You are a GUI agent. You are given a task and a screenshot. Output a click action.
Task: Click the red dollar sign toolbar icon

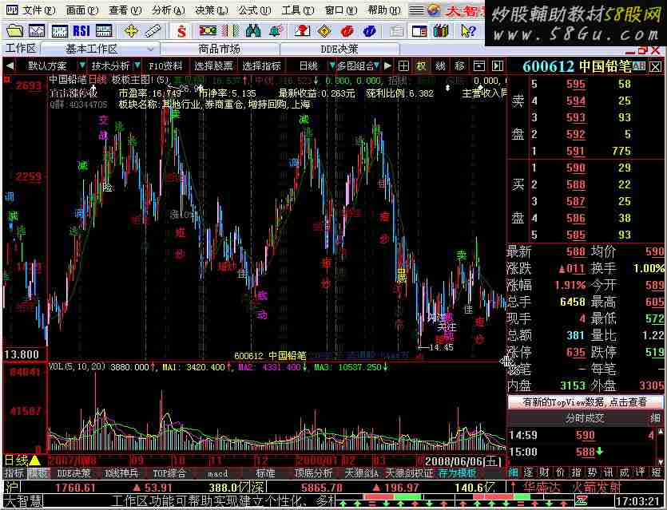pyautogui.click(x=181, y=31)
